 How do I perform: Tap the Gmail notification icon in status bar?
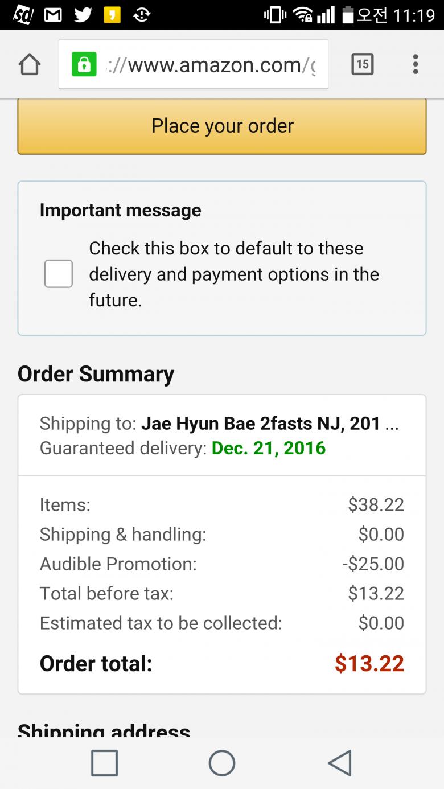pos(53,15)
